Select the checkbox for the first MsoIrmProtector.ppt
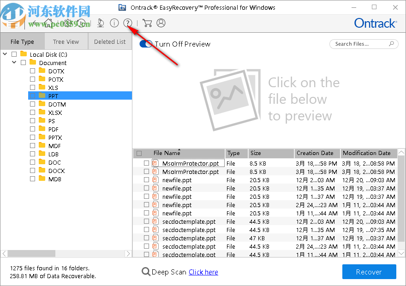 [146, 163]
